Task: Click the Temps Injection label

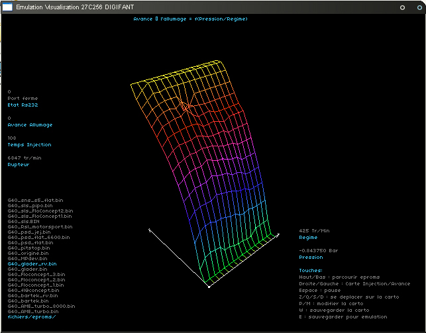Action: (29, 144)
